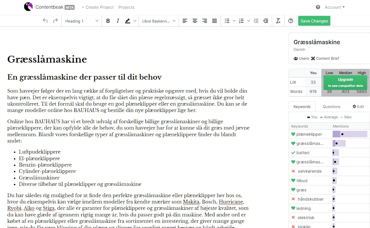Screen dimensions: 370x228
Task: Align text left
Action: coord(185,21)
